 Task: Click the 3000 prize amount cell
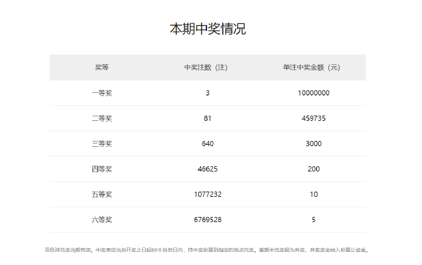pyautogui.click(x=313, y=144)
